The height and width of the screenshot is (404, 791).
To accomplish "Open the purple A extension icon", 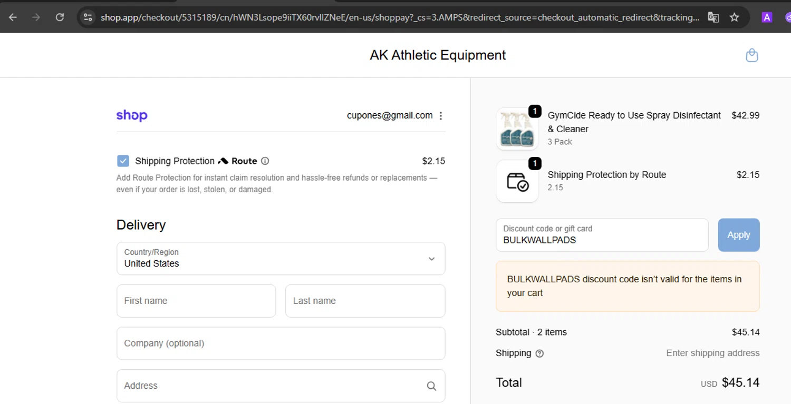I will [x=767, y=17].
